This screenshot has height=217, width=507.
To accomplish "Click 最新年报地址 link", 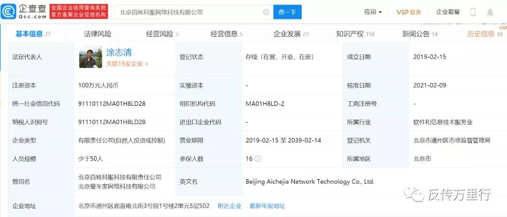I will click(x=268, y=206).
